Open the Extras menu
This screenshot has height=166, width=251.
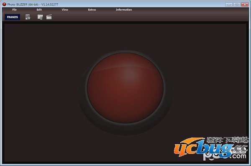92,10
